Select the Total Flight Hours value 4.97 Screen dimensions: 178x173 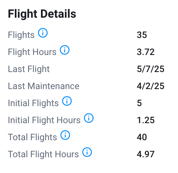coord(145,154)
